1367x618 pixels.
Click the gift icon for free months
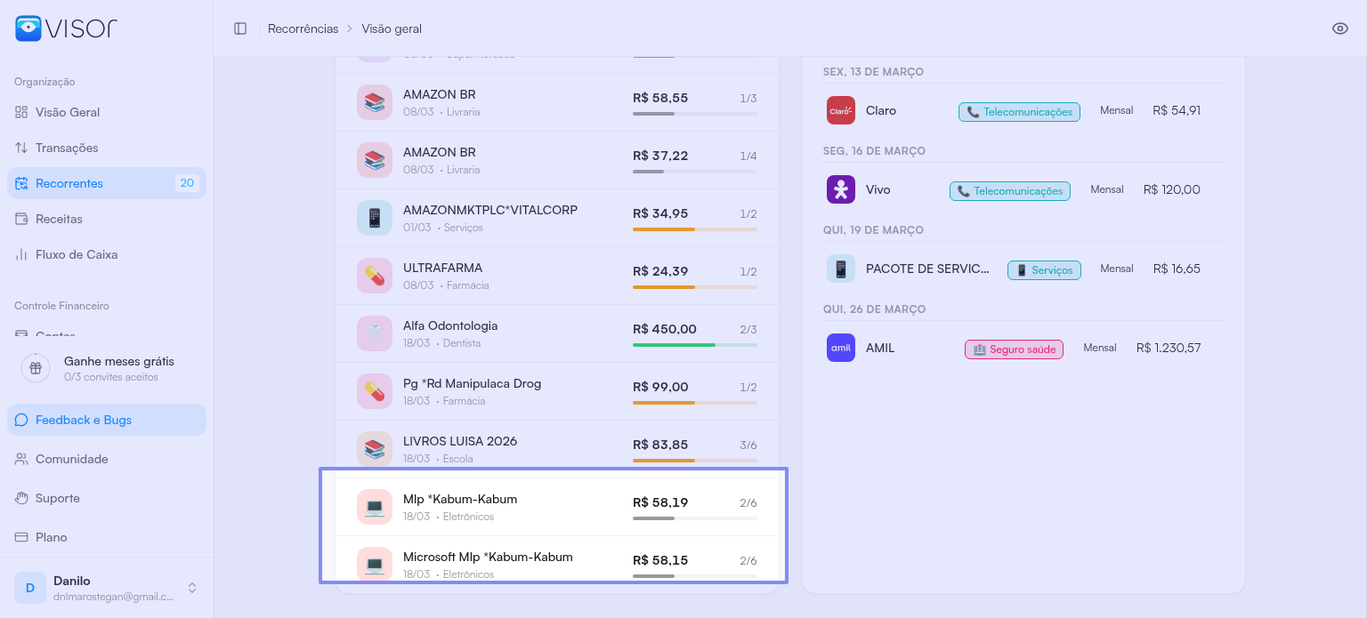coord(36,367)
